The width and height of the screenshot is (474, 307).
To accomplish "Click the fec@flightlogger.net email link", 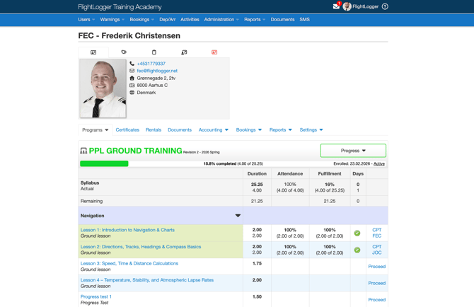I will tap(157, 71).
